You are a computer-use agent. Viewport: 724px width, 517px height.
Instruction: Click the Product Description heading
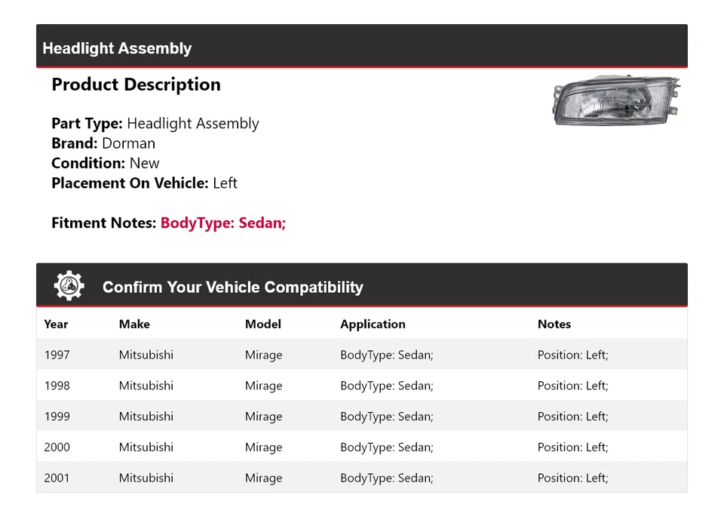136,85
